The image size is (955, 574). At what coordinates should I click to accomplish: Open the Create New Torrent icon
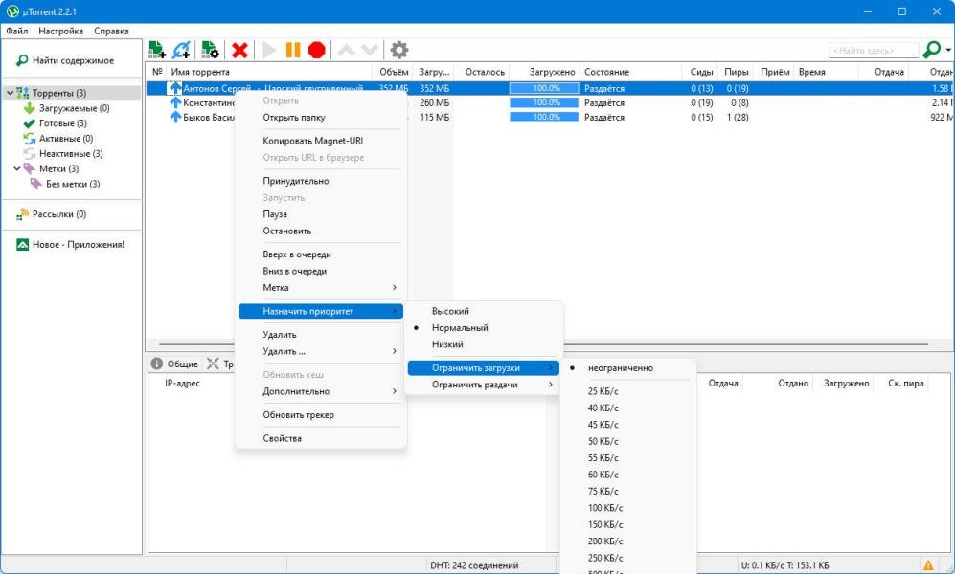point(210,50)
